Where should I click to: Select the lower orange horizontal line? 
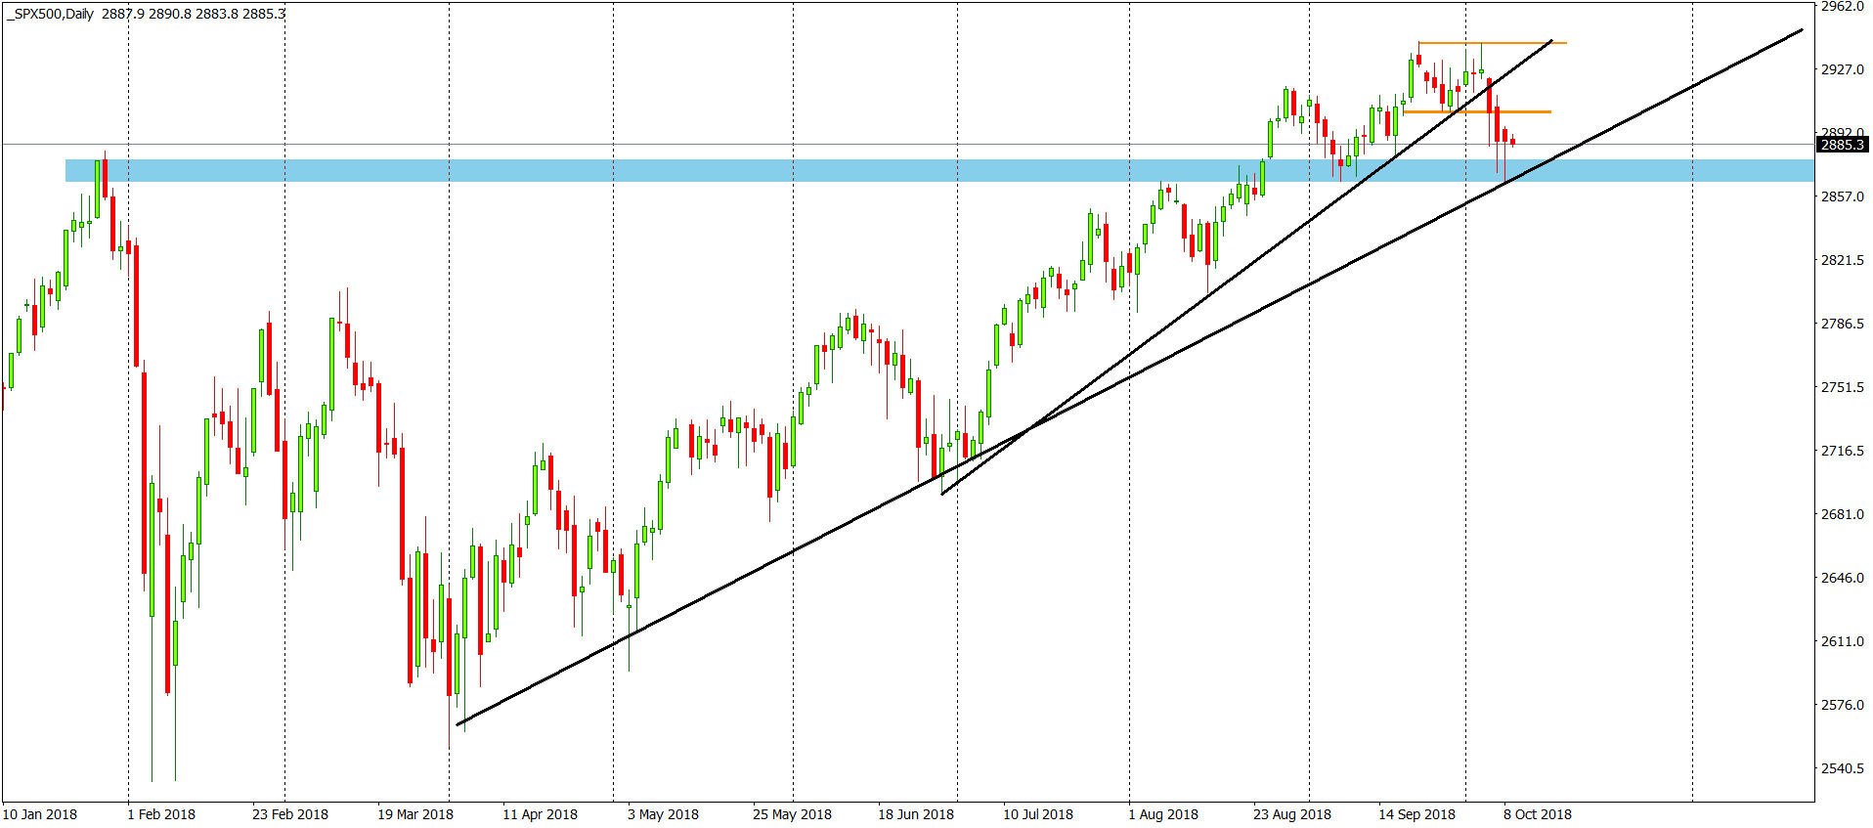click(x=1477, y=112)
